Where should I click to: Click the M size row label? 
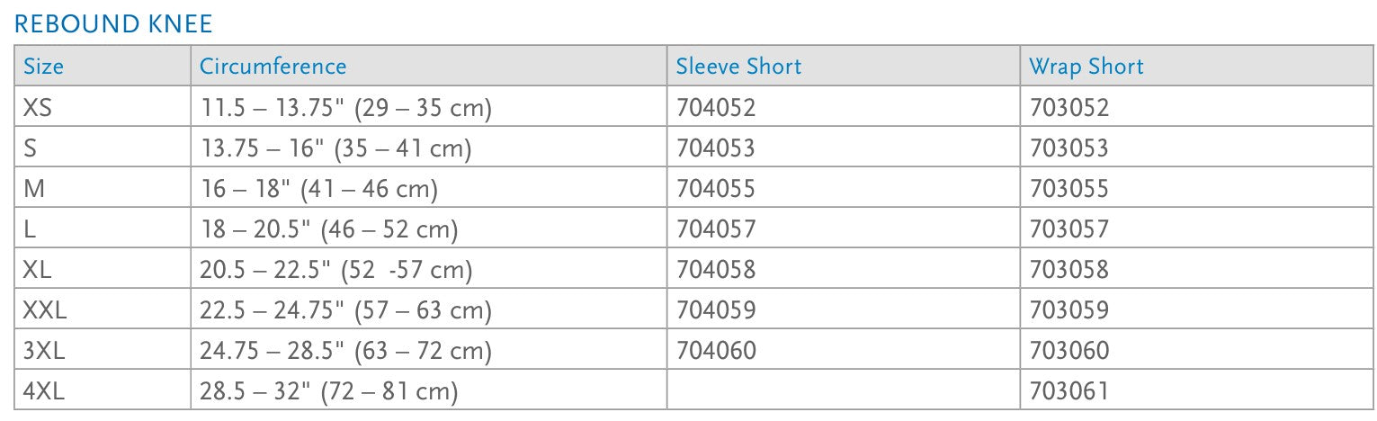click(x=32, y=189)
